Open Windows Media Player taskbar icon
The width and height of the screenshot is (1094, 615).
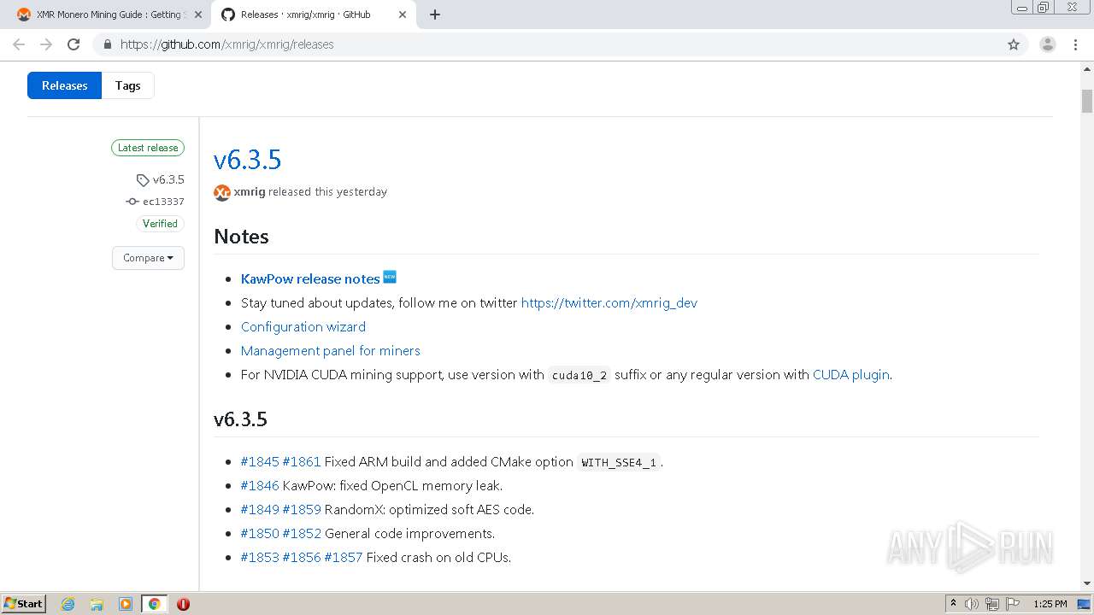(126, 604)
